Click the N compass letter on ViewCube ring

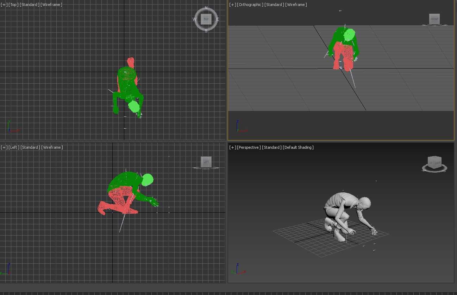tap(206, 8)
